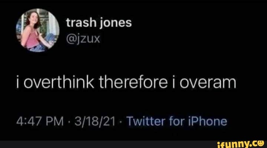Open the Twitter for iPhone source link
Image resolution: width=267 pixels, height=148 pixels.
[x=177, y=121]
